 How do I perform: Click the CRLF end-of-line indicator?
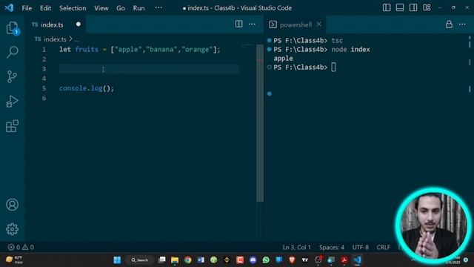(x=384, y=247)
